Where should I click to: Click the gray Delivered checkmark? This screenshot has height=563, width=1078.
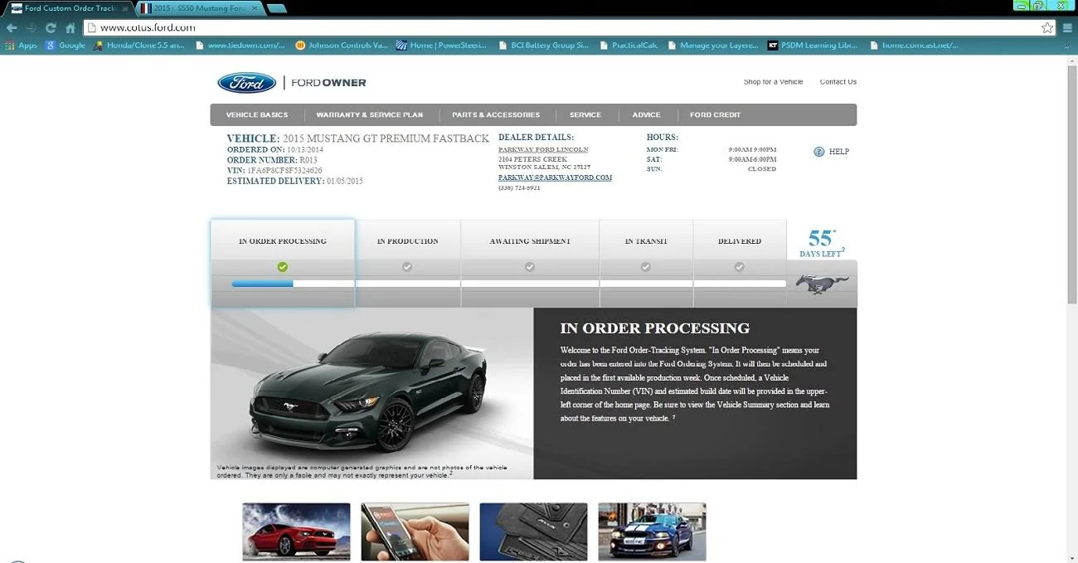(740, 267)
